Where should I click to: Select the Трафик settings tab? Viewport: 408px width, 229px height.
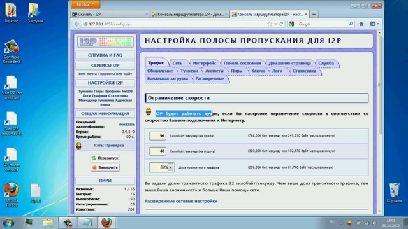(x=156, y=63)
